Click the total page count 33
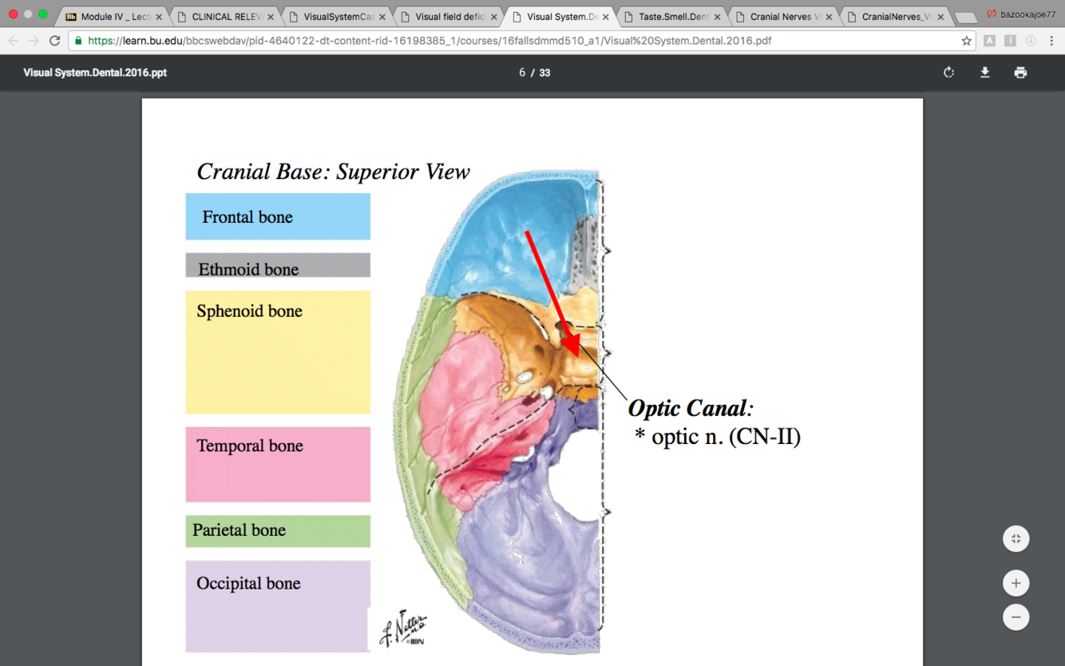 tap(544, 73)
